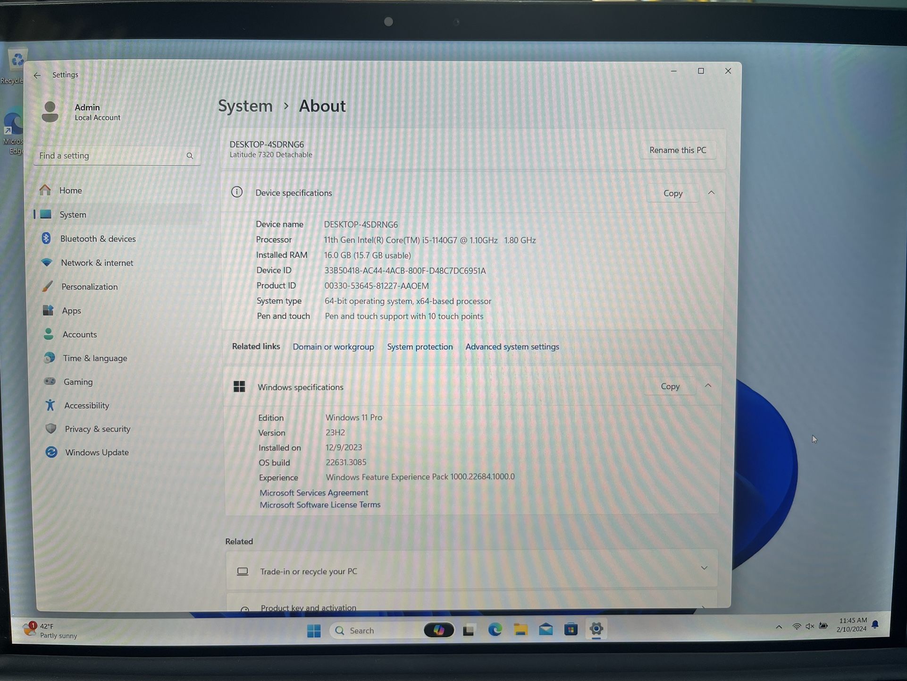Click Latitude 7320 Detachable model text

click(x=271, y=155)
